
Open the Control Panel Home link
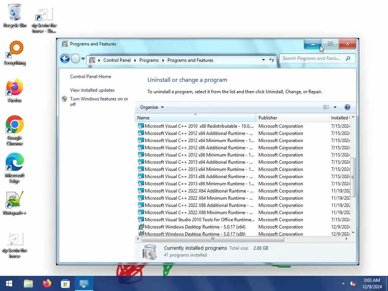(x=91, y=77)
